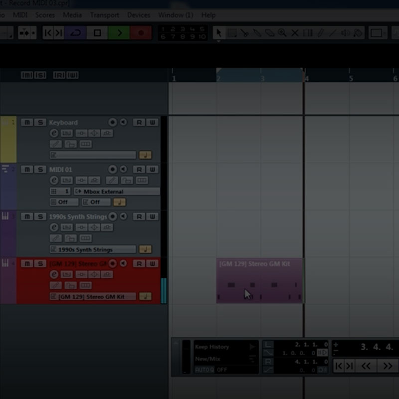Select the Time Warp tool

coord(308,32)
